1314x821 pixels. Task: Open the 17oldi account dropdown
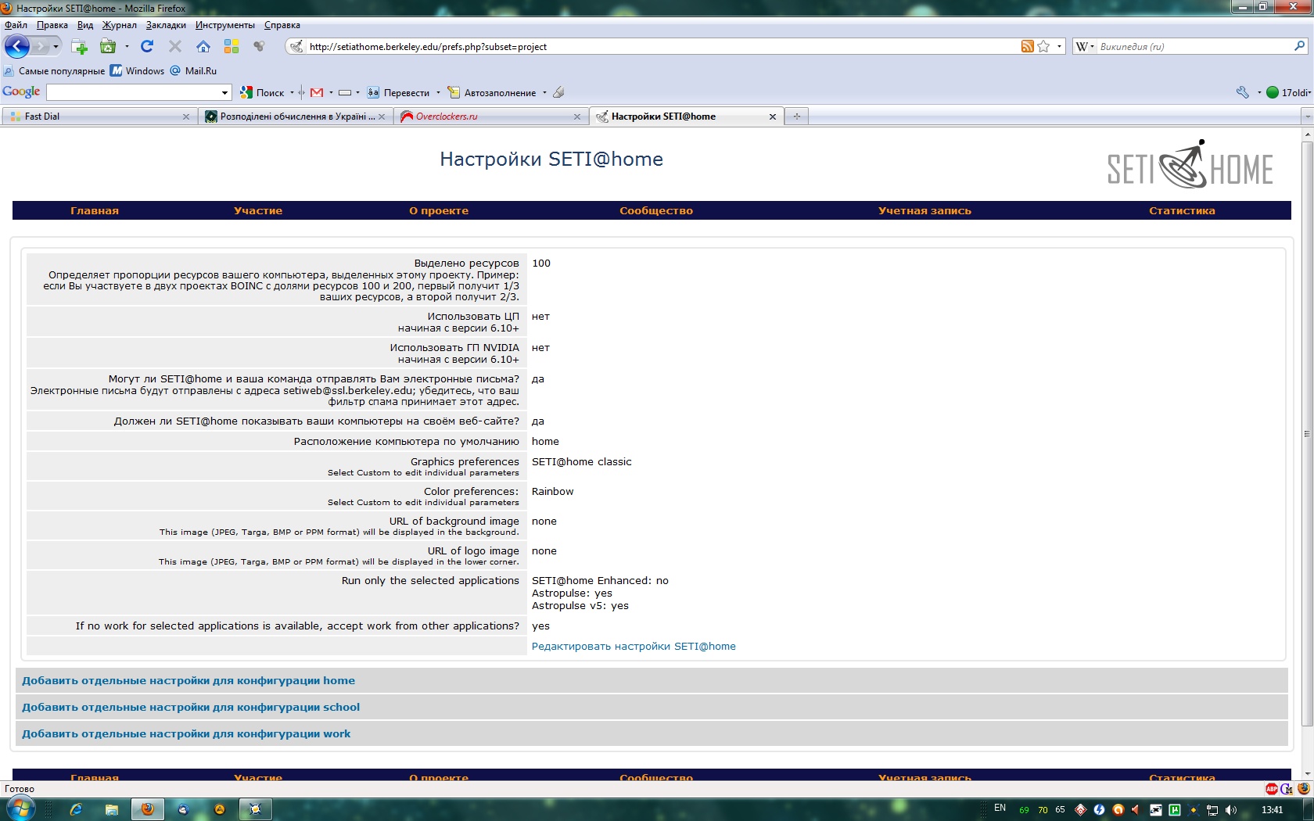coord(1288,92)
